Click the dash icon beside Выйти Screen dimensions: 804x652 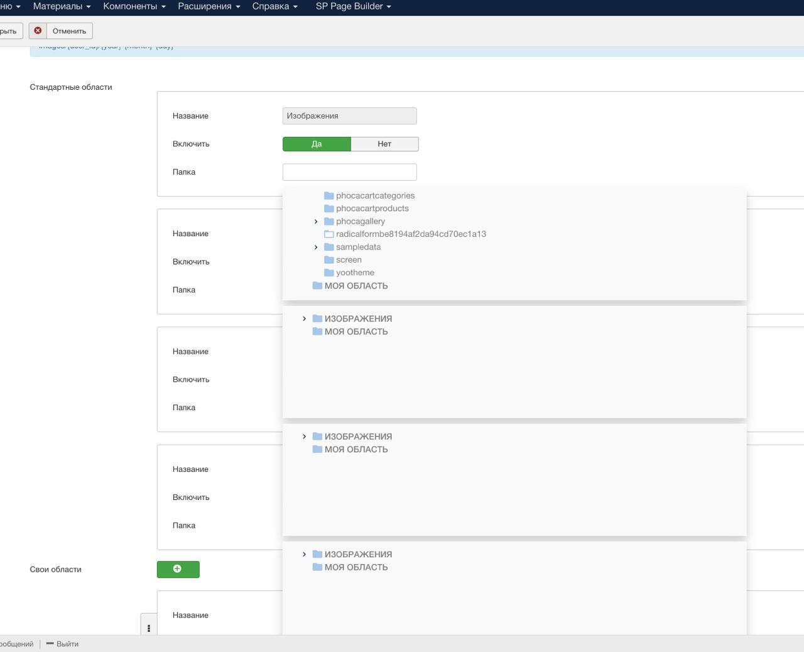(x=50, y=643)
